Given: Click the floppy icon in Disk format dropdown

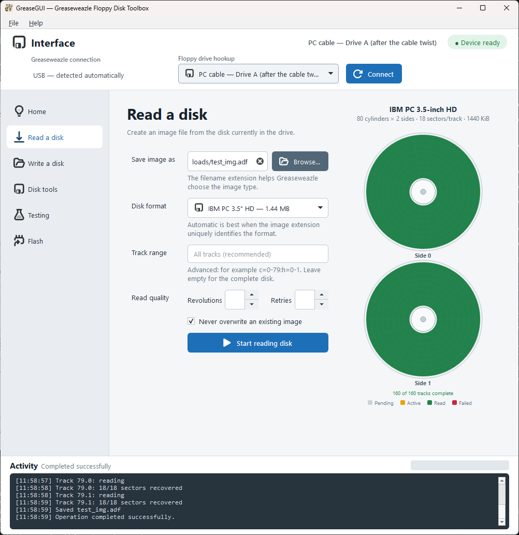Looking at the screenshot, I should pos(199,207).
